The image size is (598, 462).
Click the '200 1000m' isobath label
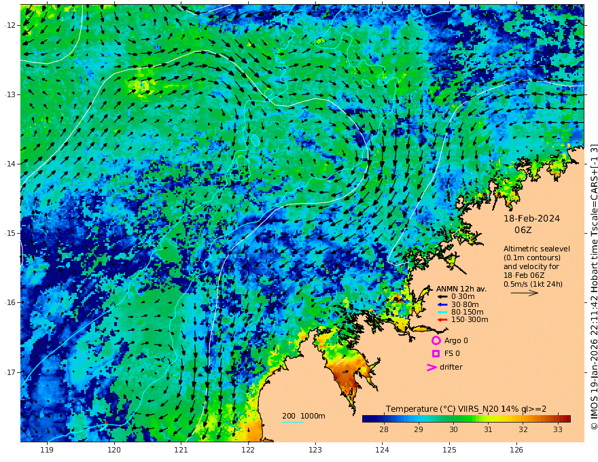(x=304, y=416)
